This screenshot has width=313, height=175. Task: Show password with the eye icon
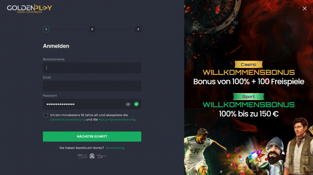tap(128, 104)
